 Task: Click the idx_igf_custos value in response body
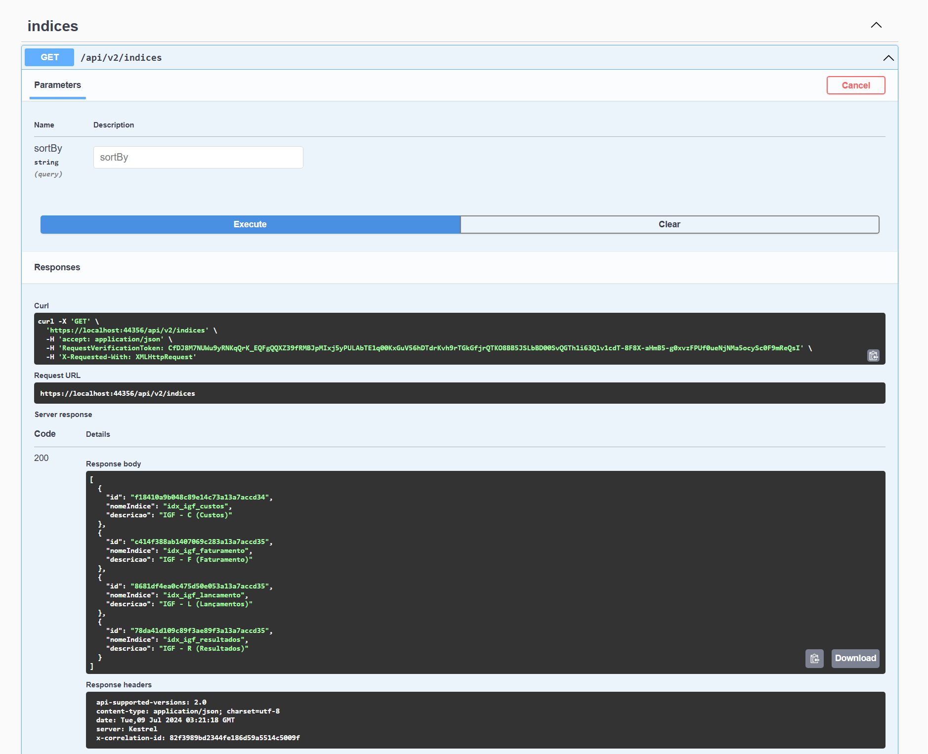click(197, 506)
